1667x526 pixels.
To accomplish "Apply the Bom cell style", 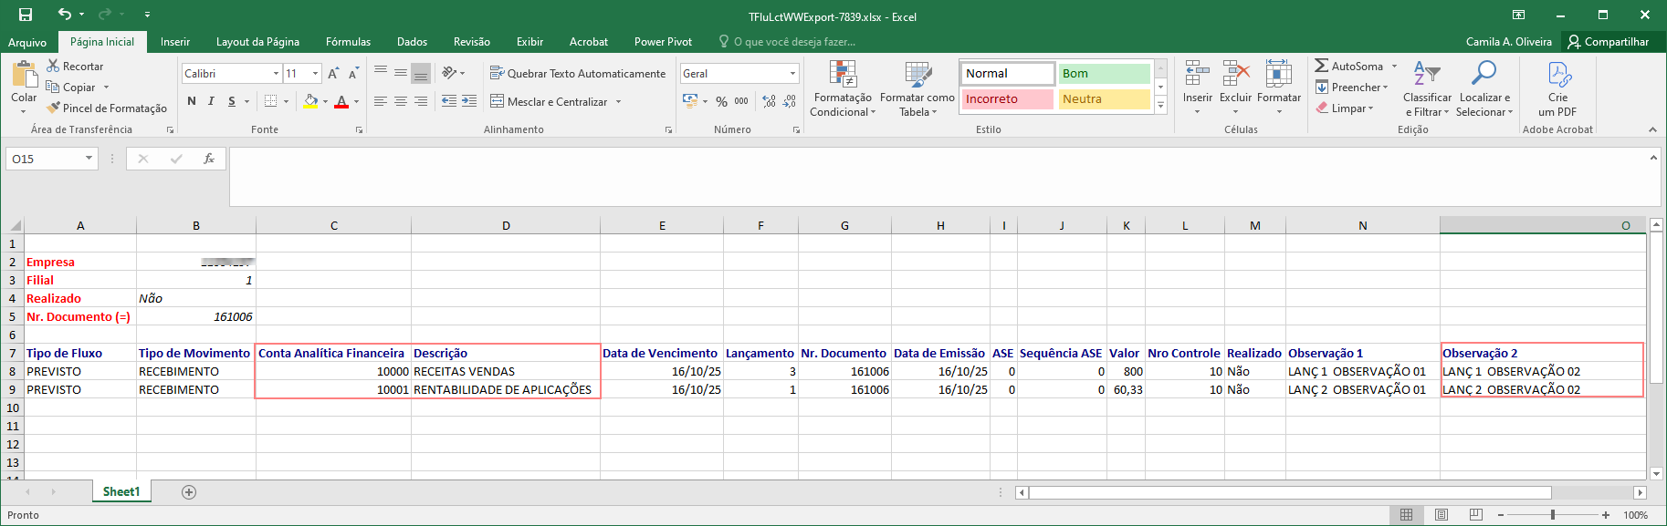I will [1104, 74].
